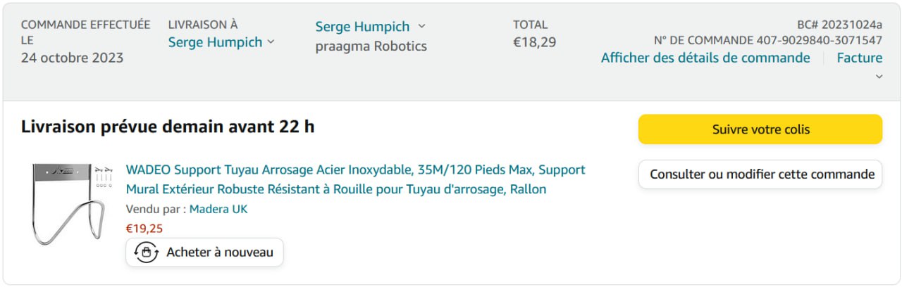Viewport: 902px width, 287px height.
Task: Open the Facture link
Action: (x=859, y=58)
